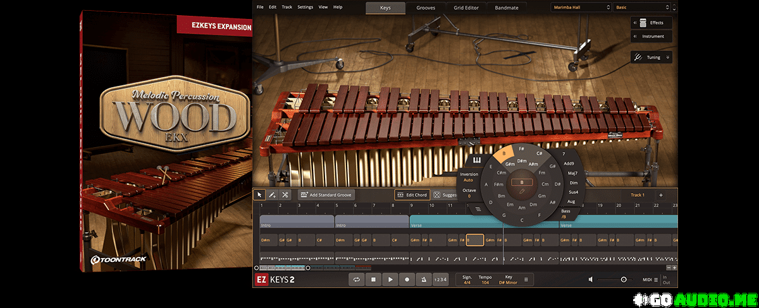Viewport: 759px width, 308px height.
Task: Click the speaker volume icon
Action: coord(591,280)
